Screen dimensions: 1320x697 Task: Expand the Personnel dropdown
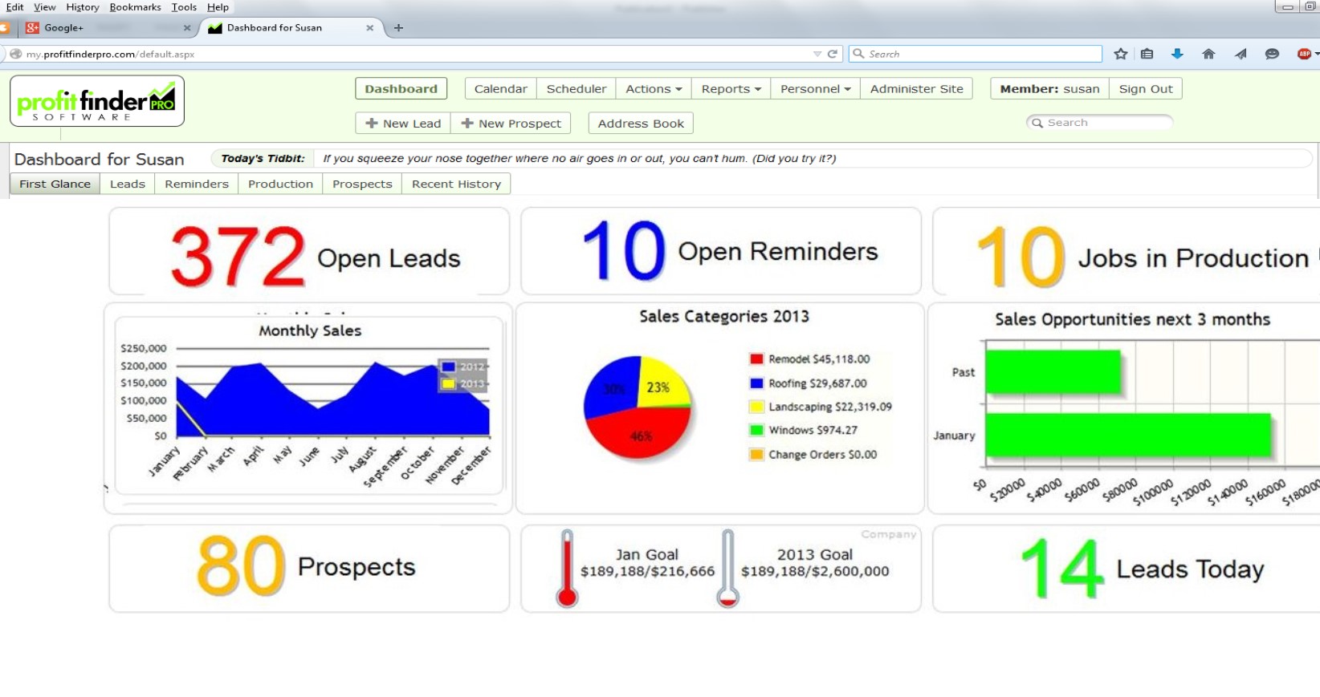[815, 89]
